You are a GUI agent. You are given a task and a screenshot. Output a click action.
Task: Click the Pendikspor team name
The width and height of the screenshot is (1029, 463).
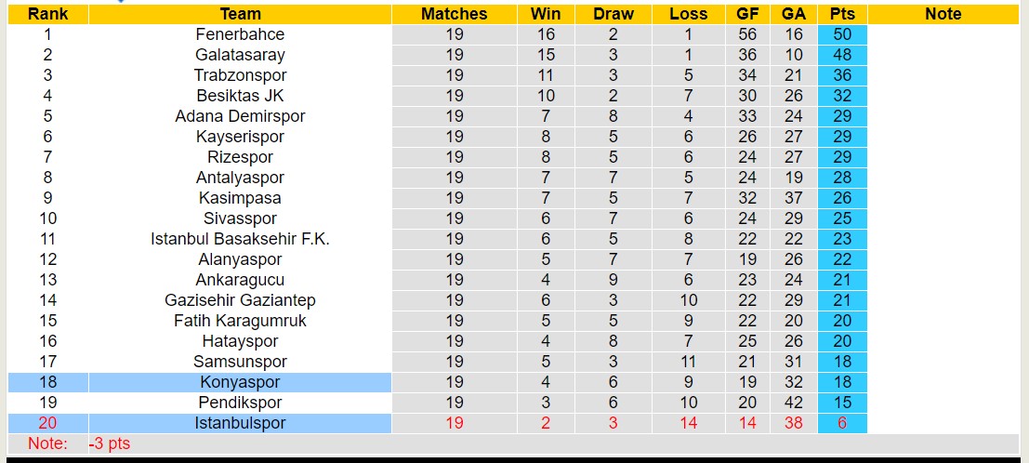tap(241, 403)
